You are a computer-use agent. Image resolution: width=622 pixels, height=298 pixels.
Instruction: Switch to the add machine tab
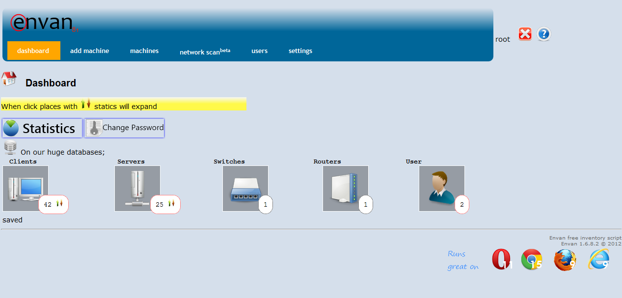tap(89, 51)
